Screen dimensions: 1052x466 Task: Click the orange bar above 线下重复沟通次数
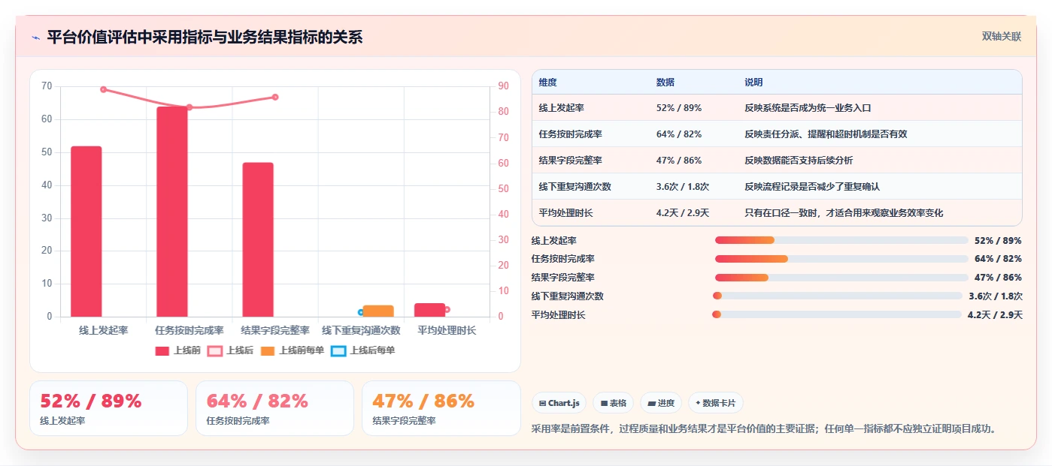(x=378, y=311)
